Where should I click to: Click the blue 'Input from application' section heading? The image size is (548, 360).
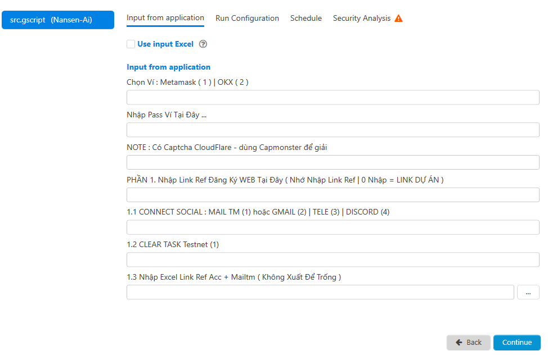click(168, 67)
